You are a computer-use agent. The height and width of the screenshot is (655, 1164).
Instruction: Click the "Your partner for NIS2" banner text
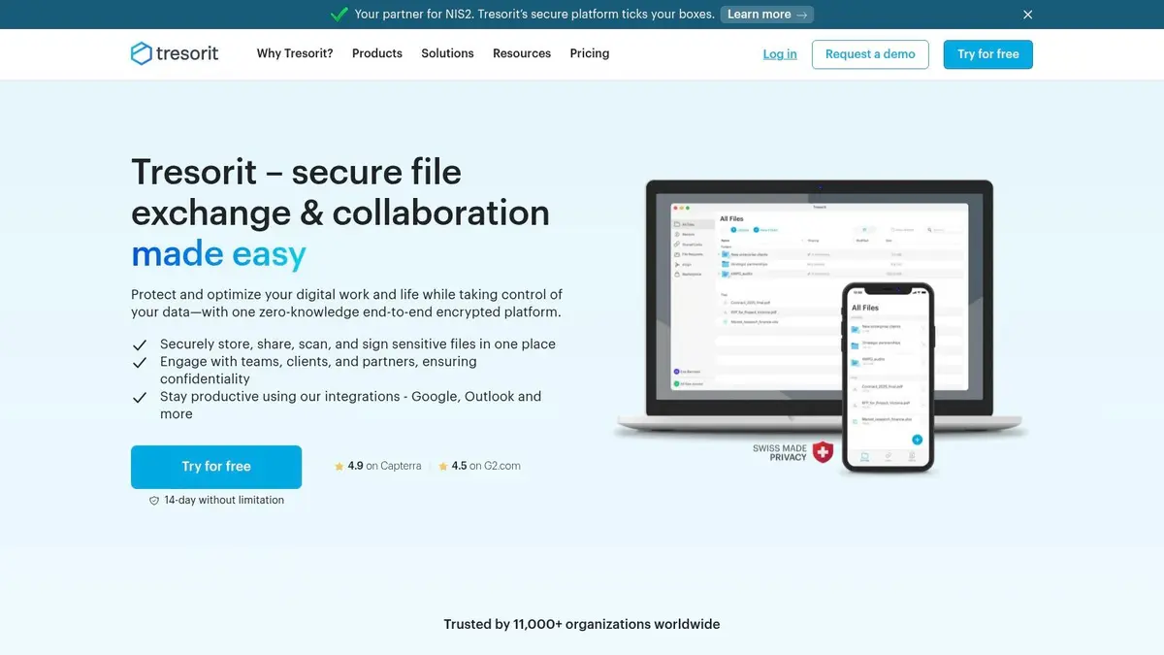[x=534, y=15]
